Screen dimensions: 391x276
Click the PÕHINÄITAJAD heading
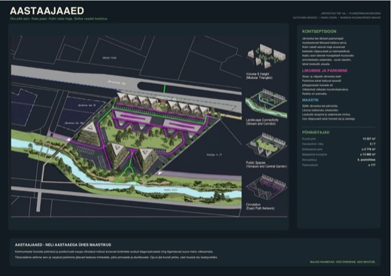[x=316, y=132]
